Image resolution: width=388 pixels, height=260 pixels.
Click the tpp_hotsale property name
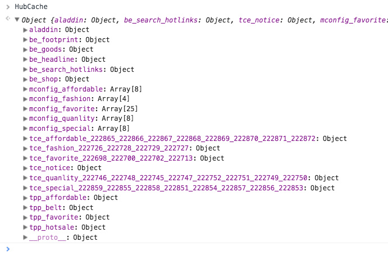pyautogui.click(x=53, y=227)
